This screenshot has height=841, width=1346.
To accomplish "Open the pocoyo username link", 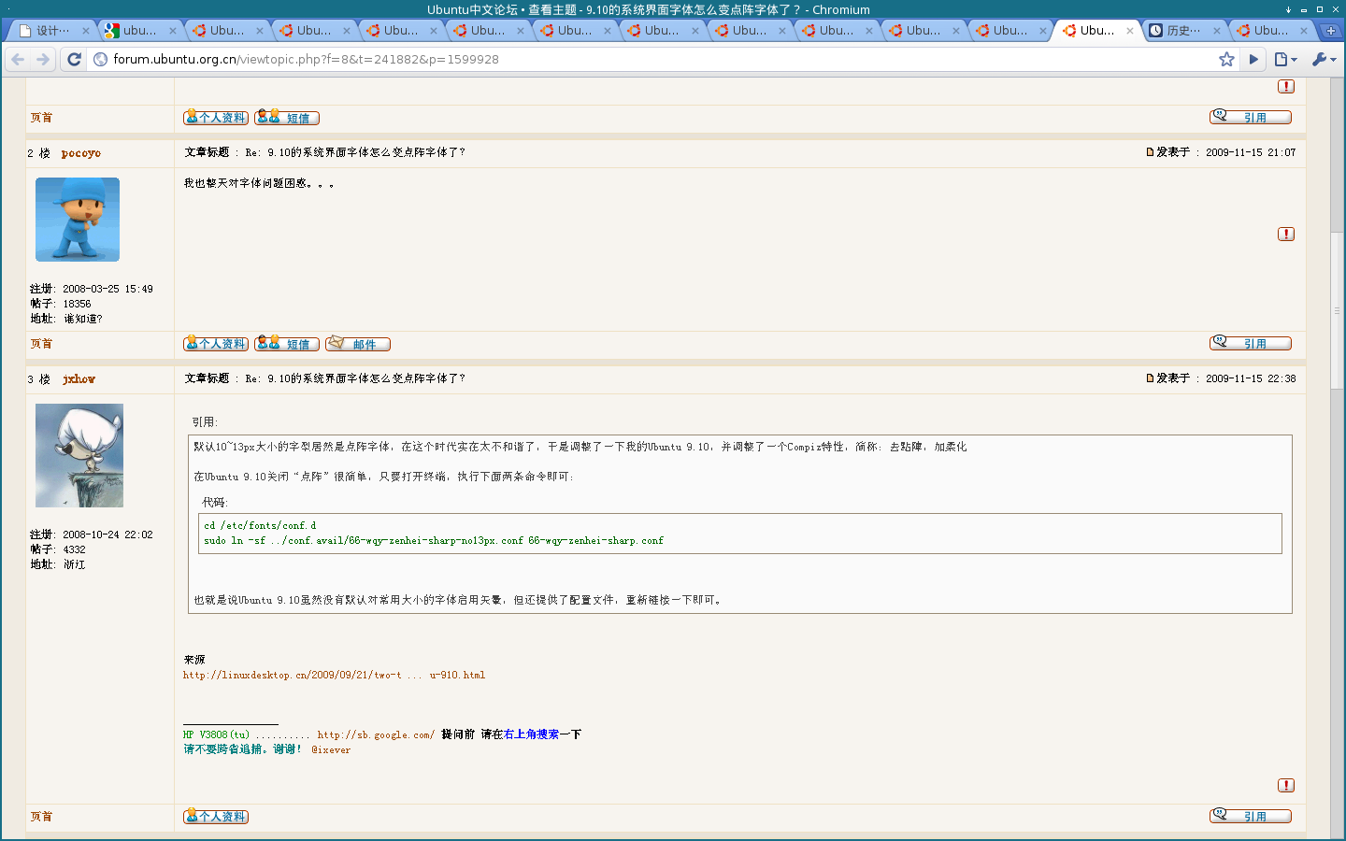I will (81, 153).
